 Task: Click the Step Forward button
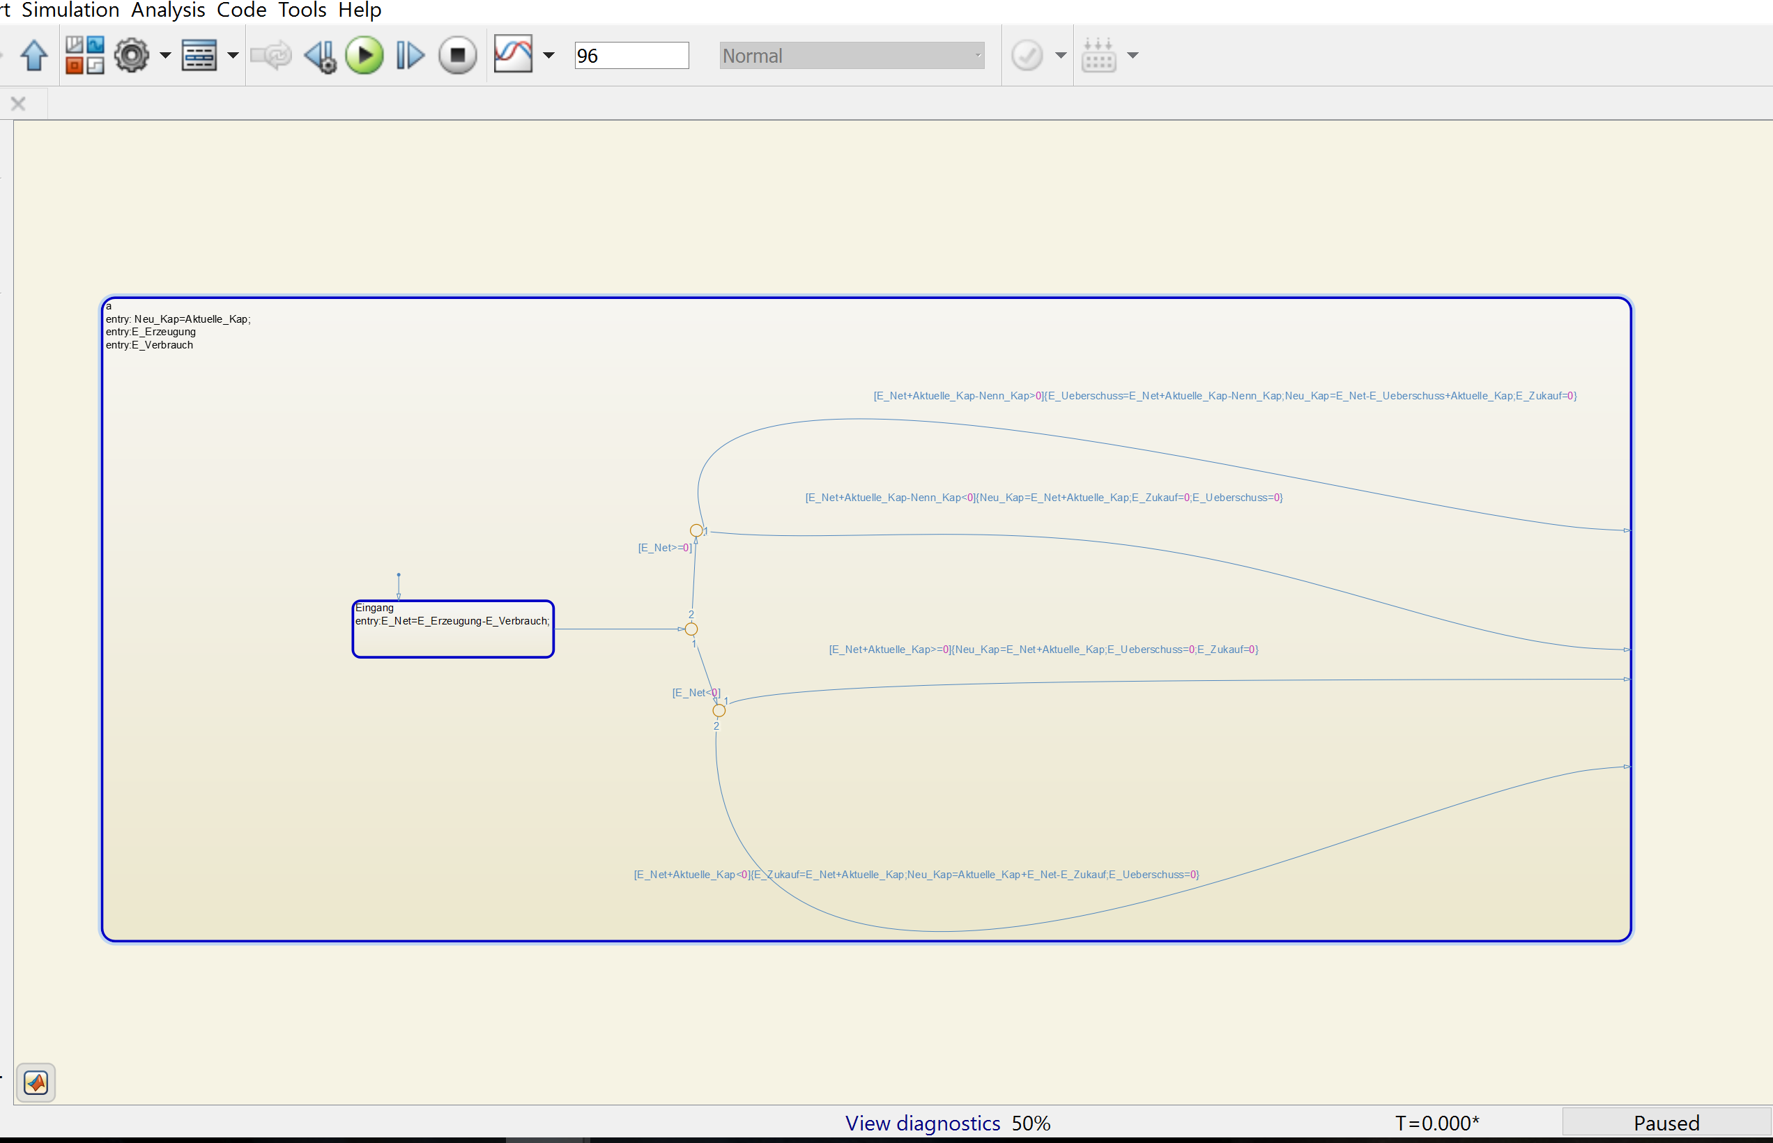[x=410, y=56]
